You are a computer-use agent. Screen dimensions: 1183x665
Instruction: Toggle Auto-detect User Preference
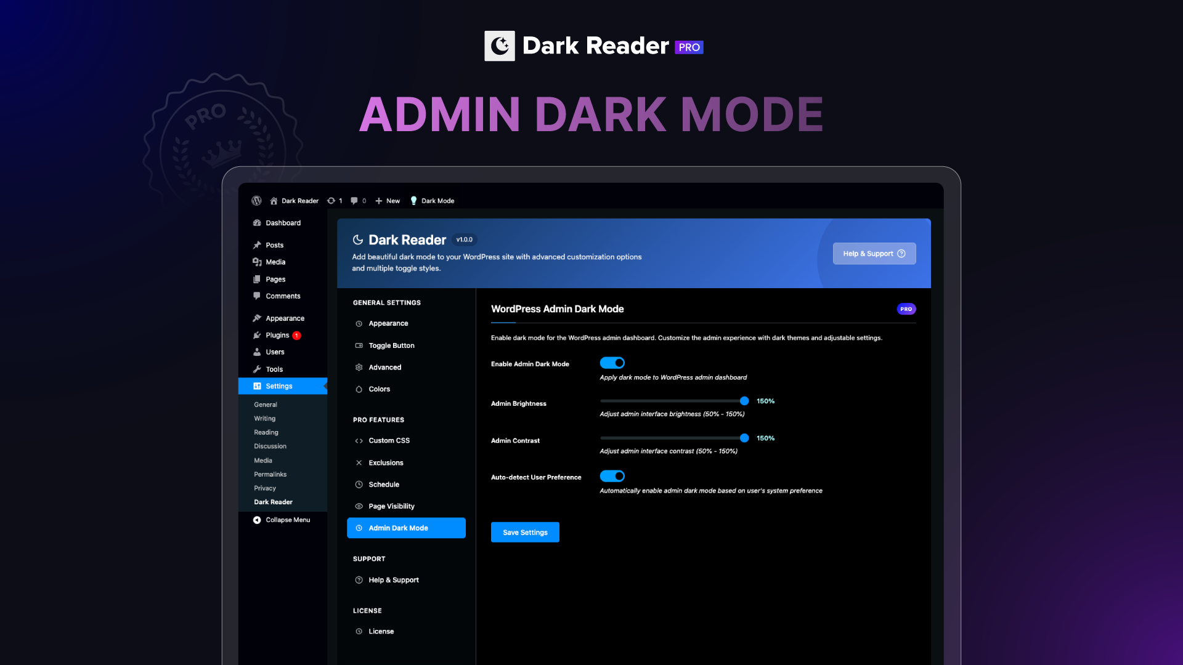coord(612,476)
